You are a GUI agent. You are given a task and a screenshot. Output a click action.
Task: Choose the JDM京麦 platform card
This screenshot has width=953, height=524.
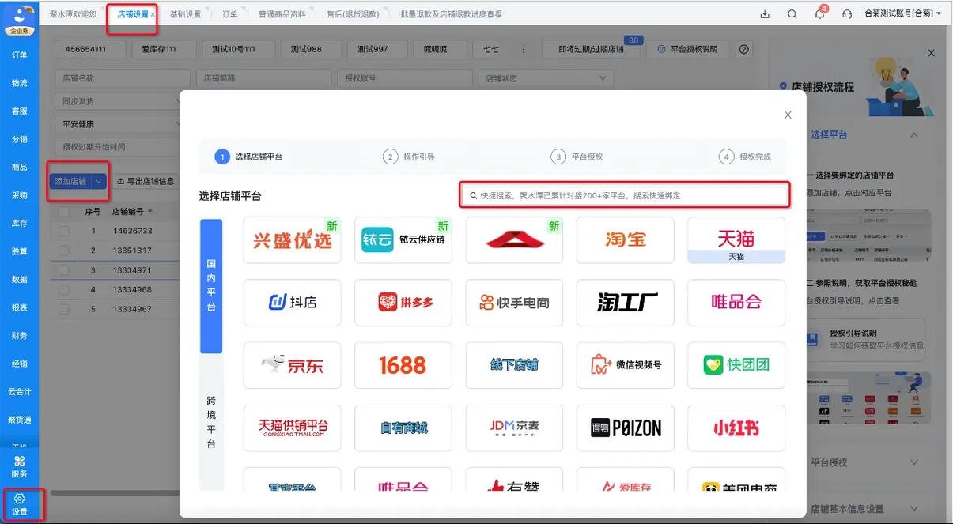(x=514, y=428)
